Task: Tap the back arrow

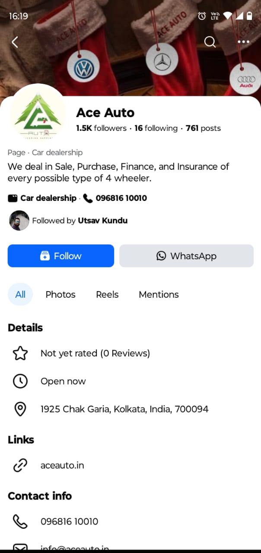Action: pyautogui.click(x=14, y=42)
